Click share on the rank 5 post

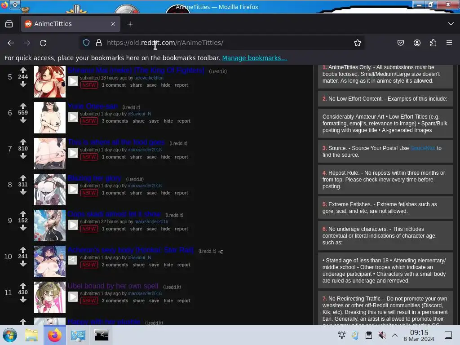(136, 85)
